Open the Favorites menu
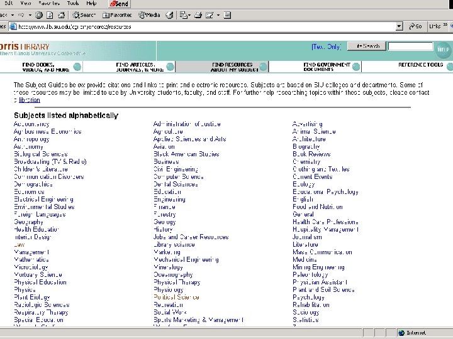 point(49,3)
